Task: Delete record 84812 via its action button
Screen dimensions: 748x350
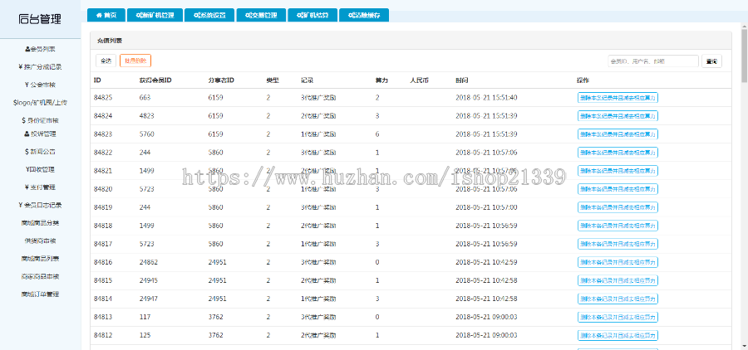Action: click(x=618, y=335)
